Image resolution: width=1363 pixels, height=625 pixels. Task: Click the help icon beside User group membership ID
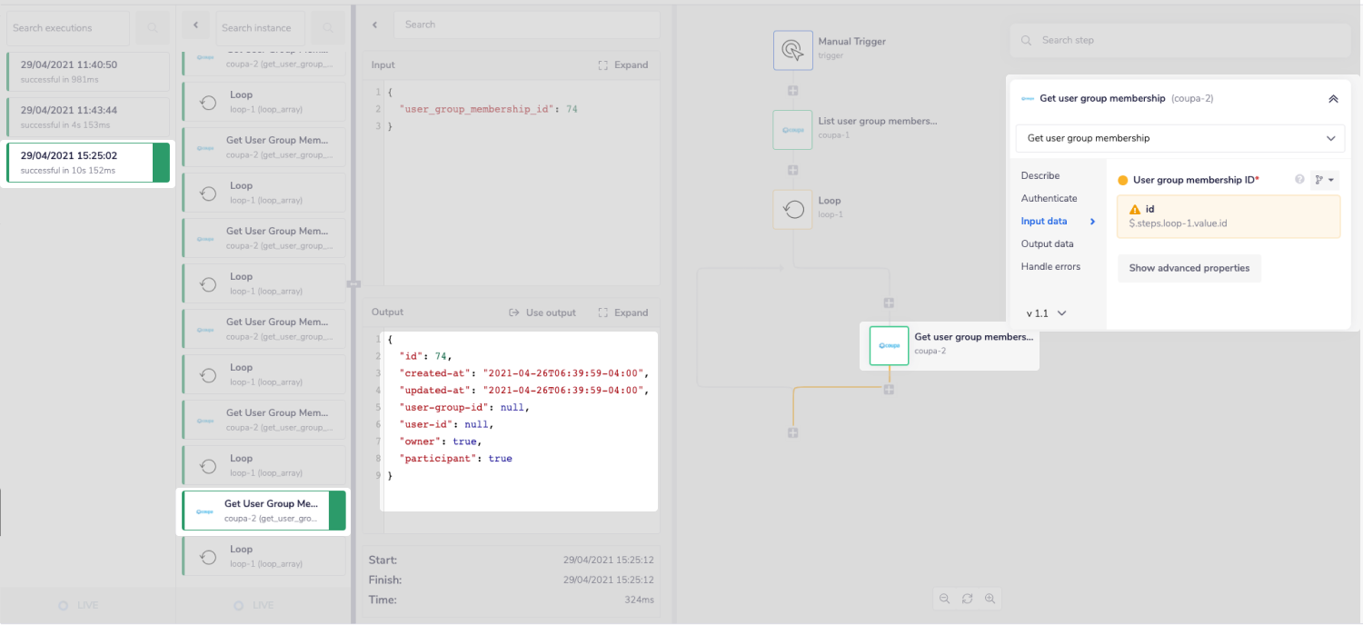tap(1299, 180)
